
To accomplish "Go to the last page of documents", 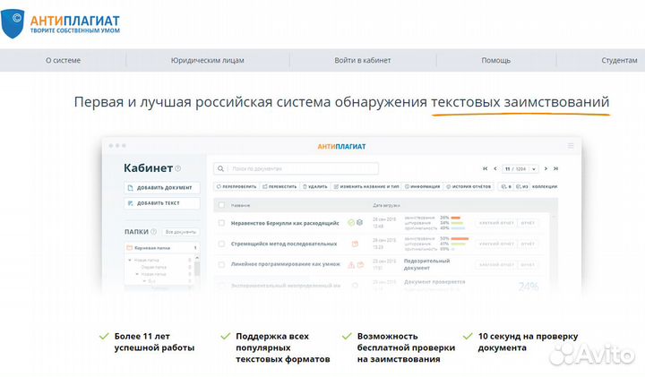I will pyautogui.click(x=555, y=168).
